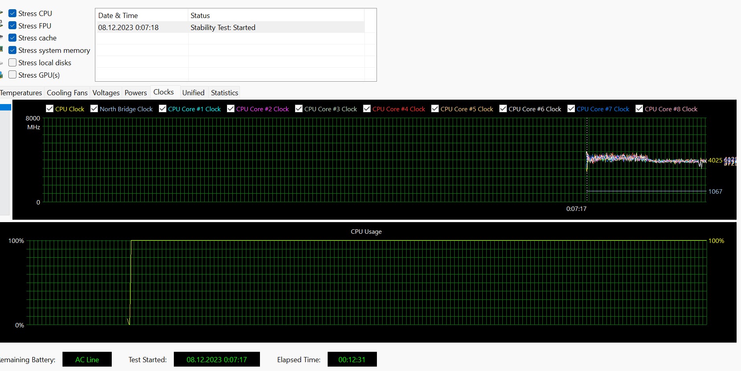Hide the CPU Clock graph line
The image size is (741, 371).
pyautogui.click(x=50, y=109)
